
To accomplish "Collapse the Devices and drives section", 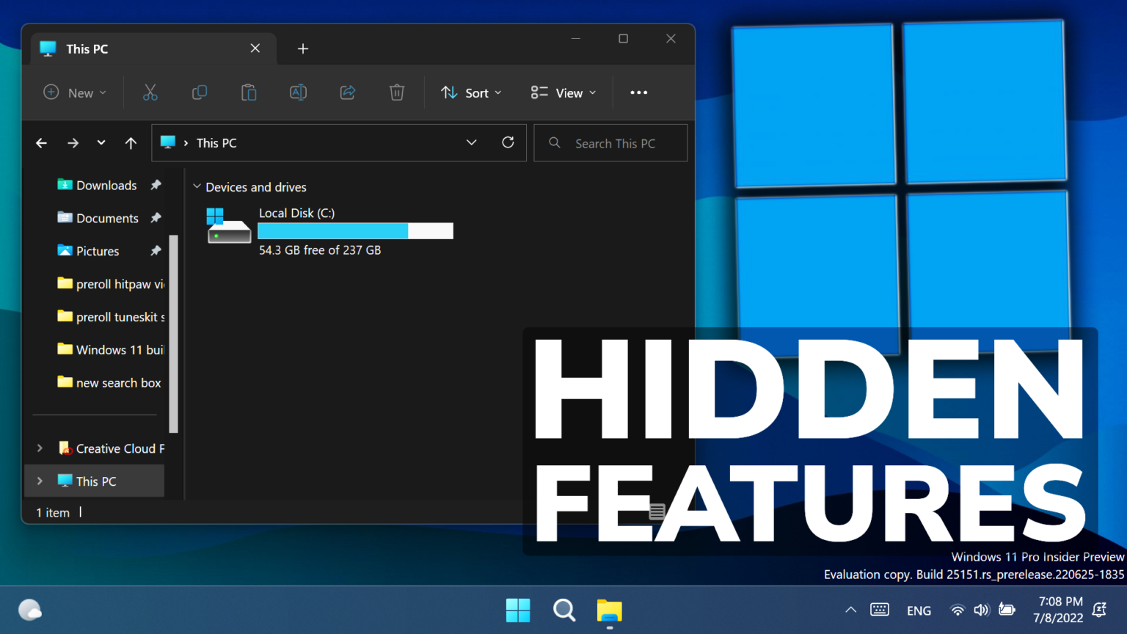I will [197, 187].
